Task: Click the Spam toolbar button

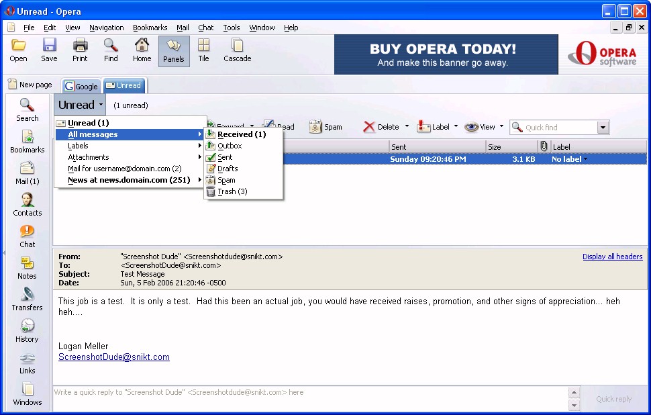Action: click(x=325, y=127)
